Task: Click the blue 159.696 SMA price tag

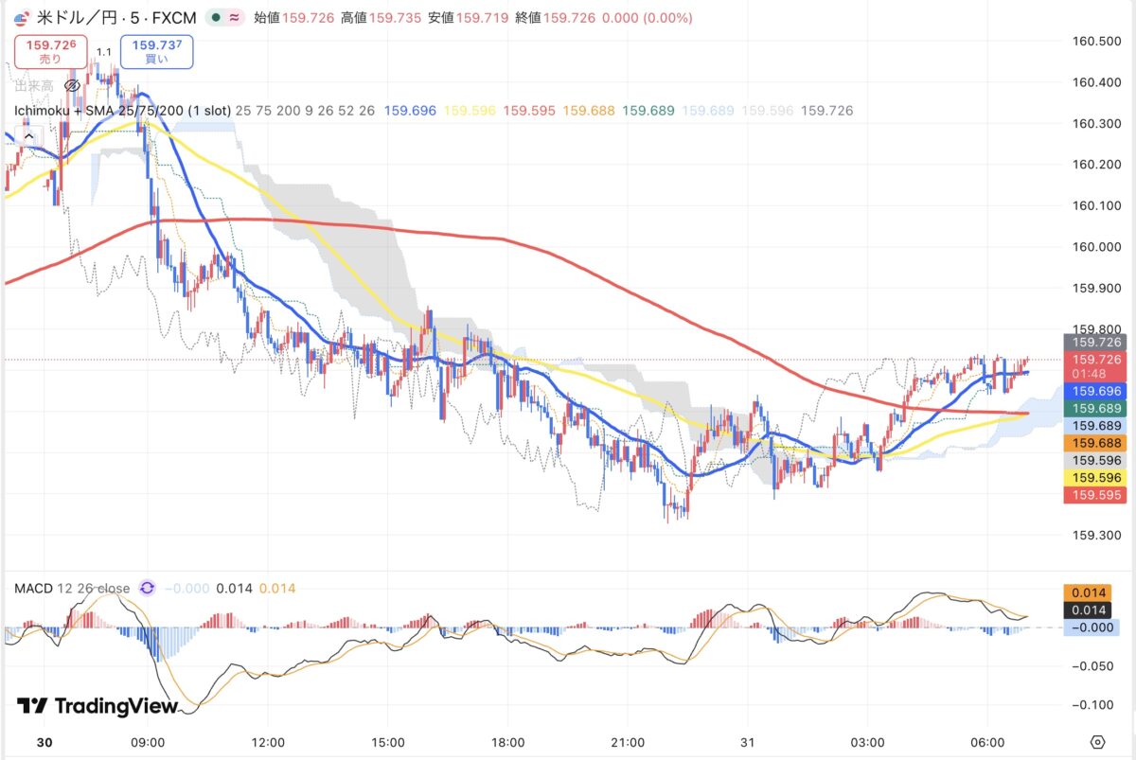Action: (x=1096, y=390)
